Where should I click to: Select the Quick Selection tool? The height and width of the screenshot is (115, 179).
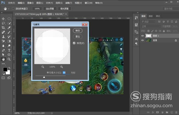coord(9,23)
